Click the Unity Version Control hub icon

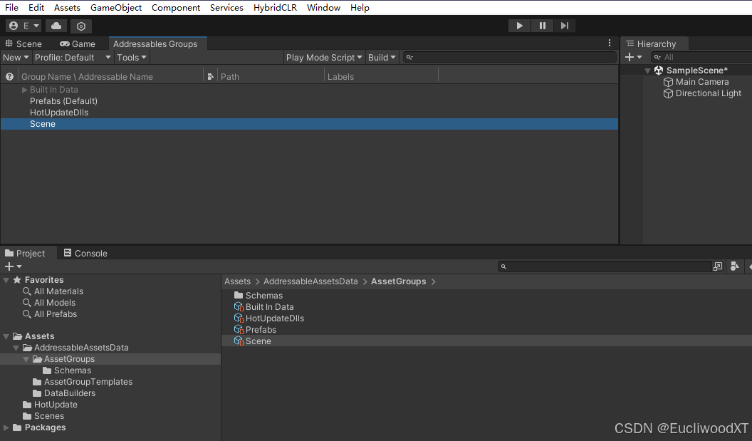point(80,25)
